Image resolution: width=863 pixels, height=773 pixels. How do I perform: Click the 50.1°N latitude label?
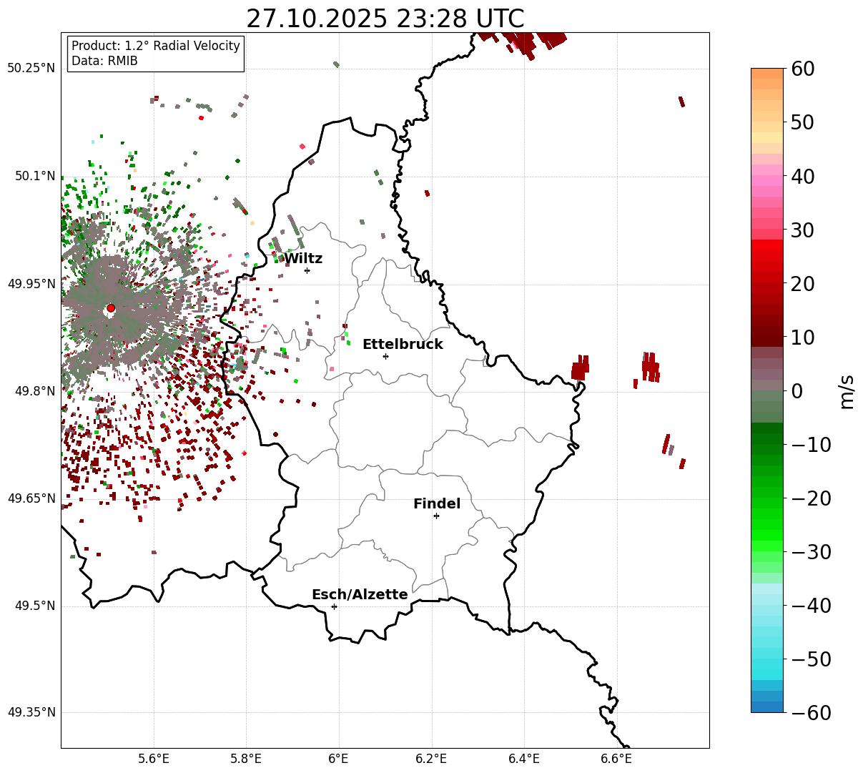click(34, 176)
